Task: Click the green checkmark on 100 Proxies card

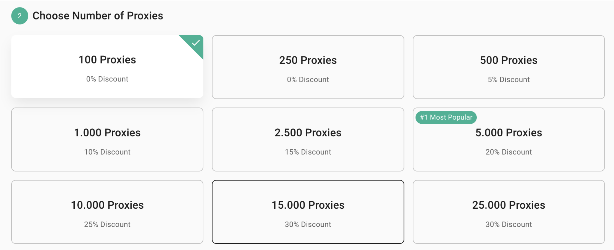Action: (x=196, y=43)
